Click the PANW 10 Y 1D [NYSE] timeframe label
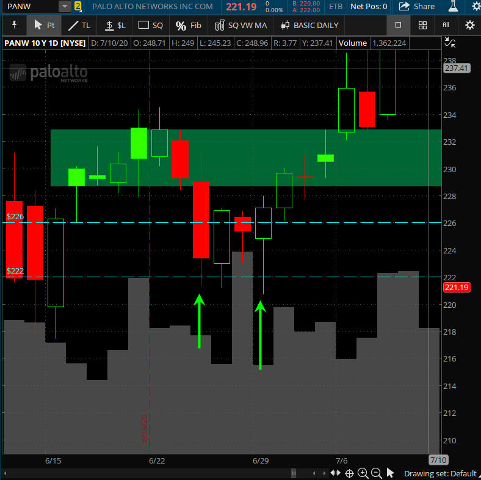481x480 pixels. [45, 43]
